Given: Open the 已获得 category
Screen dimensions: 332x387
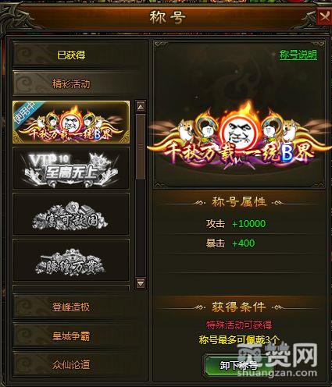Looking at the screenshot, I should click(71, 55).
